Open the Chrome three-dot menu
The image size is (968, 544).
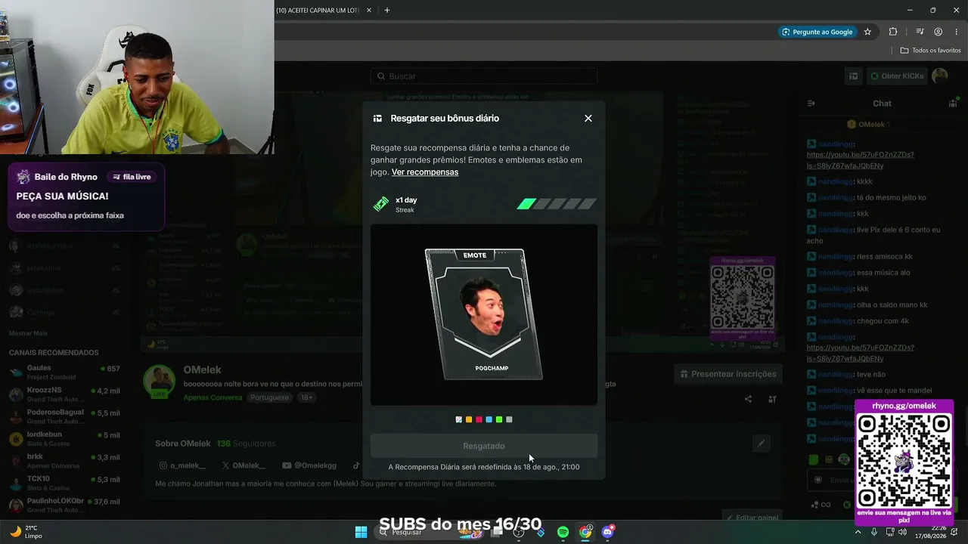[957, 32]
